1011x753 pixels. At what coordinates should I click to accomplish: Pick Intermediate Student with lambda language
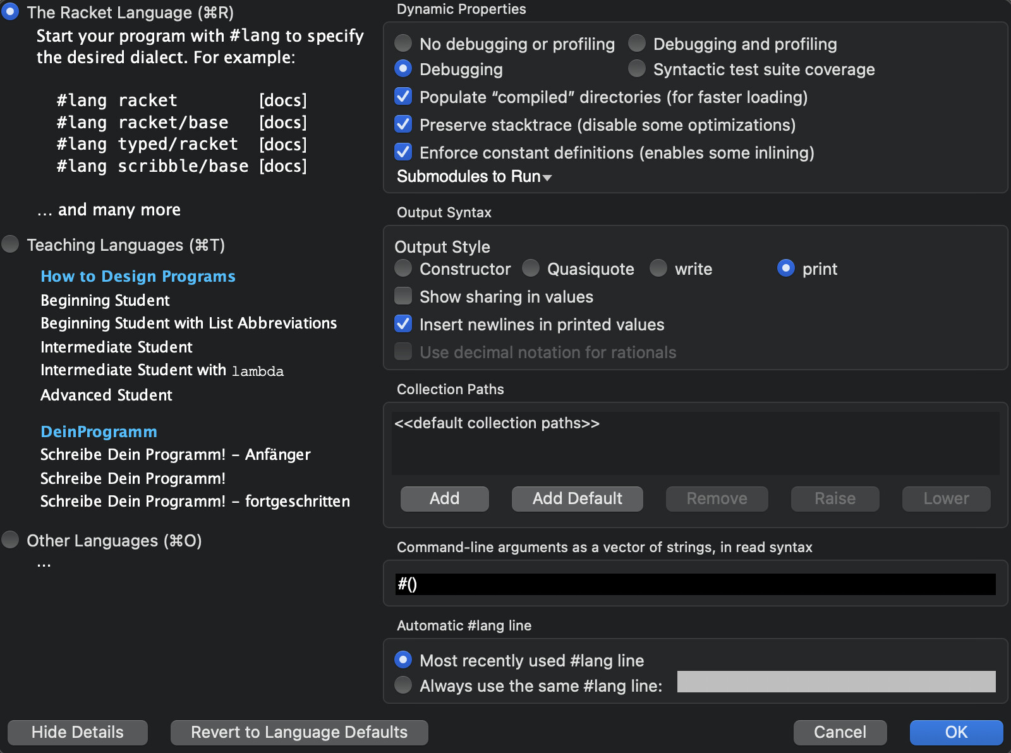coord(162,370)
